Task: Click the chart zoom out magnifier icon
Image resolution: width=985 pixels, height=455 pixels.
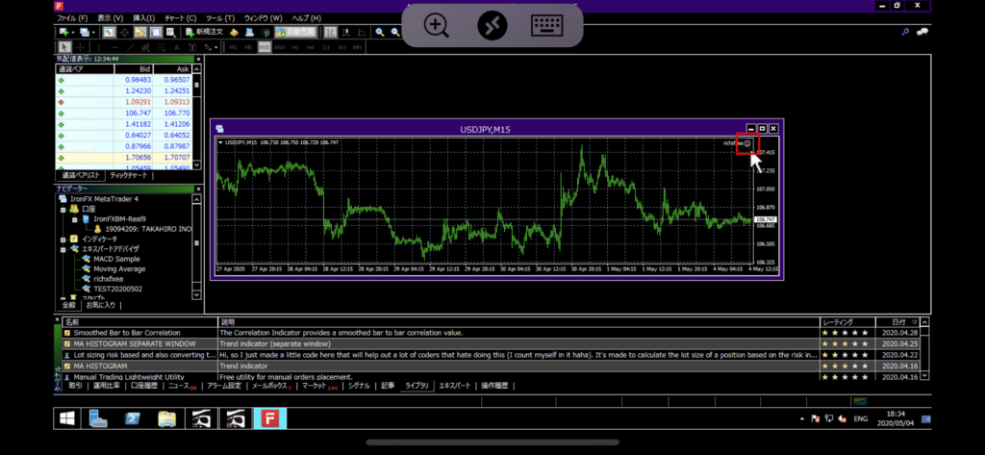Action: 394,32
